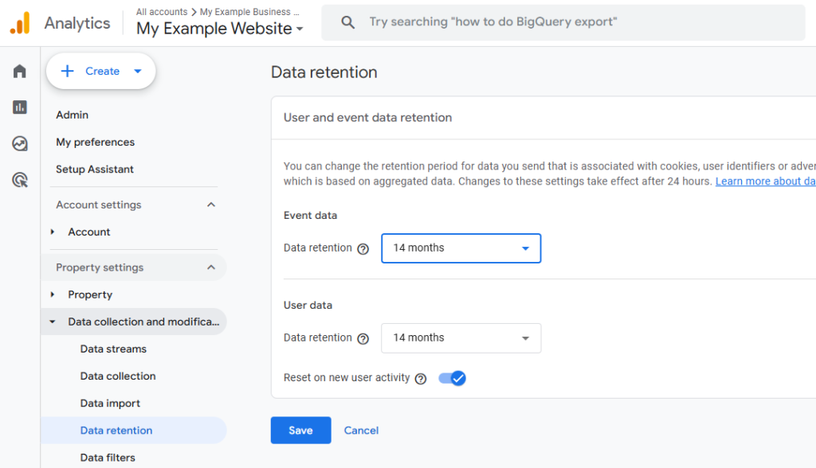Open the Event data retention dropdown

point(461,248)
